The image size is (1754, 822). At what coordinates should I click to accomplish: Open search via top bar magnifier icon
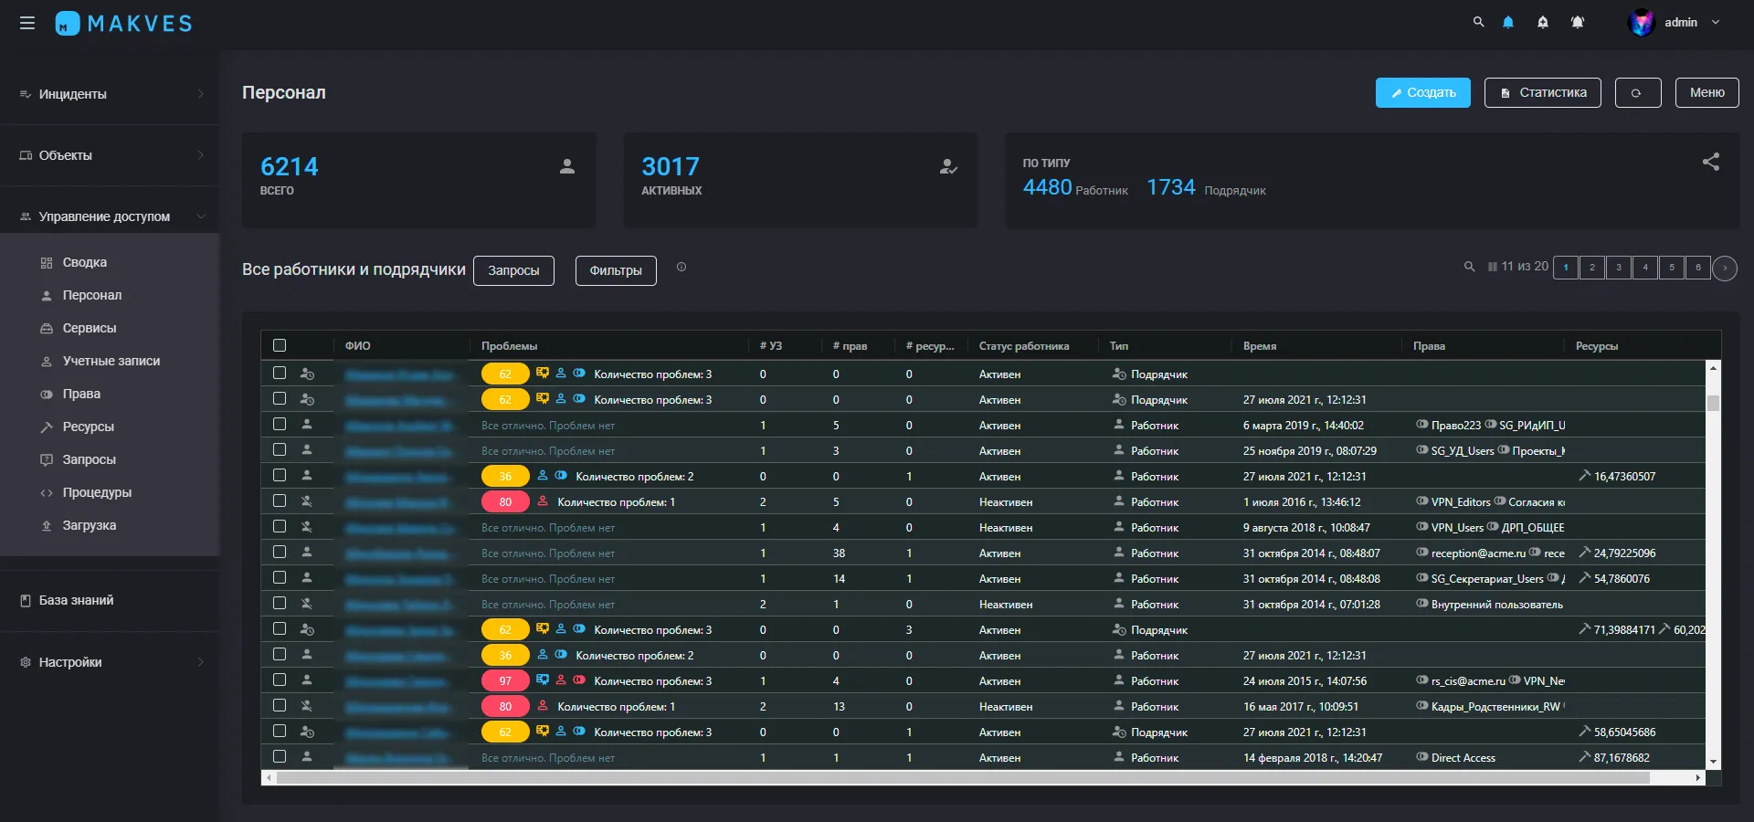point(1478,22)
